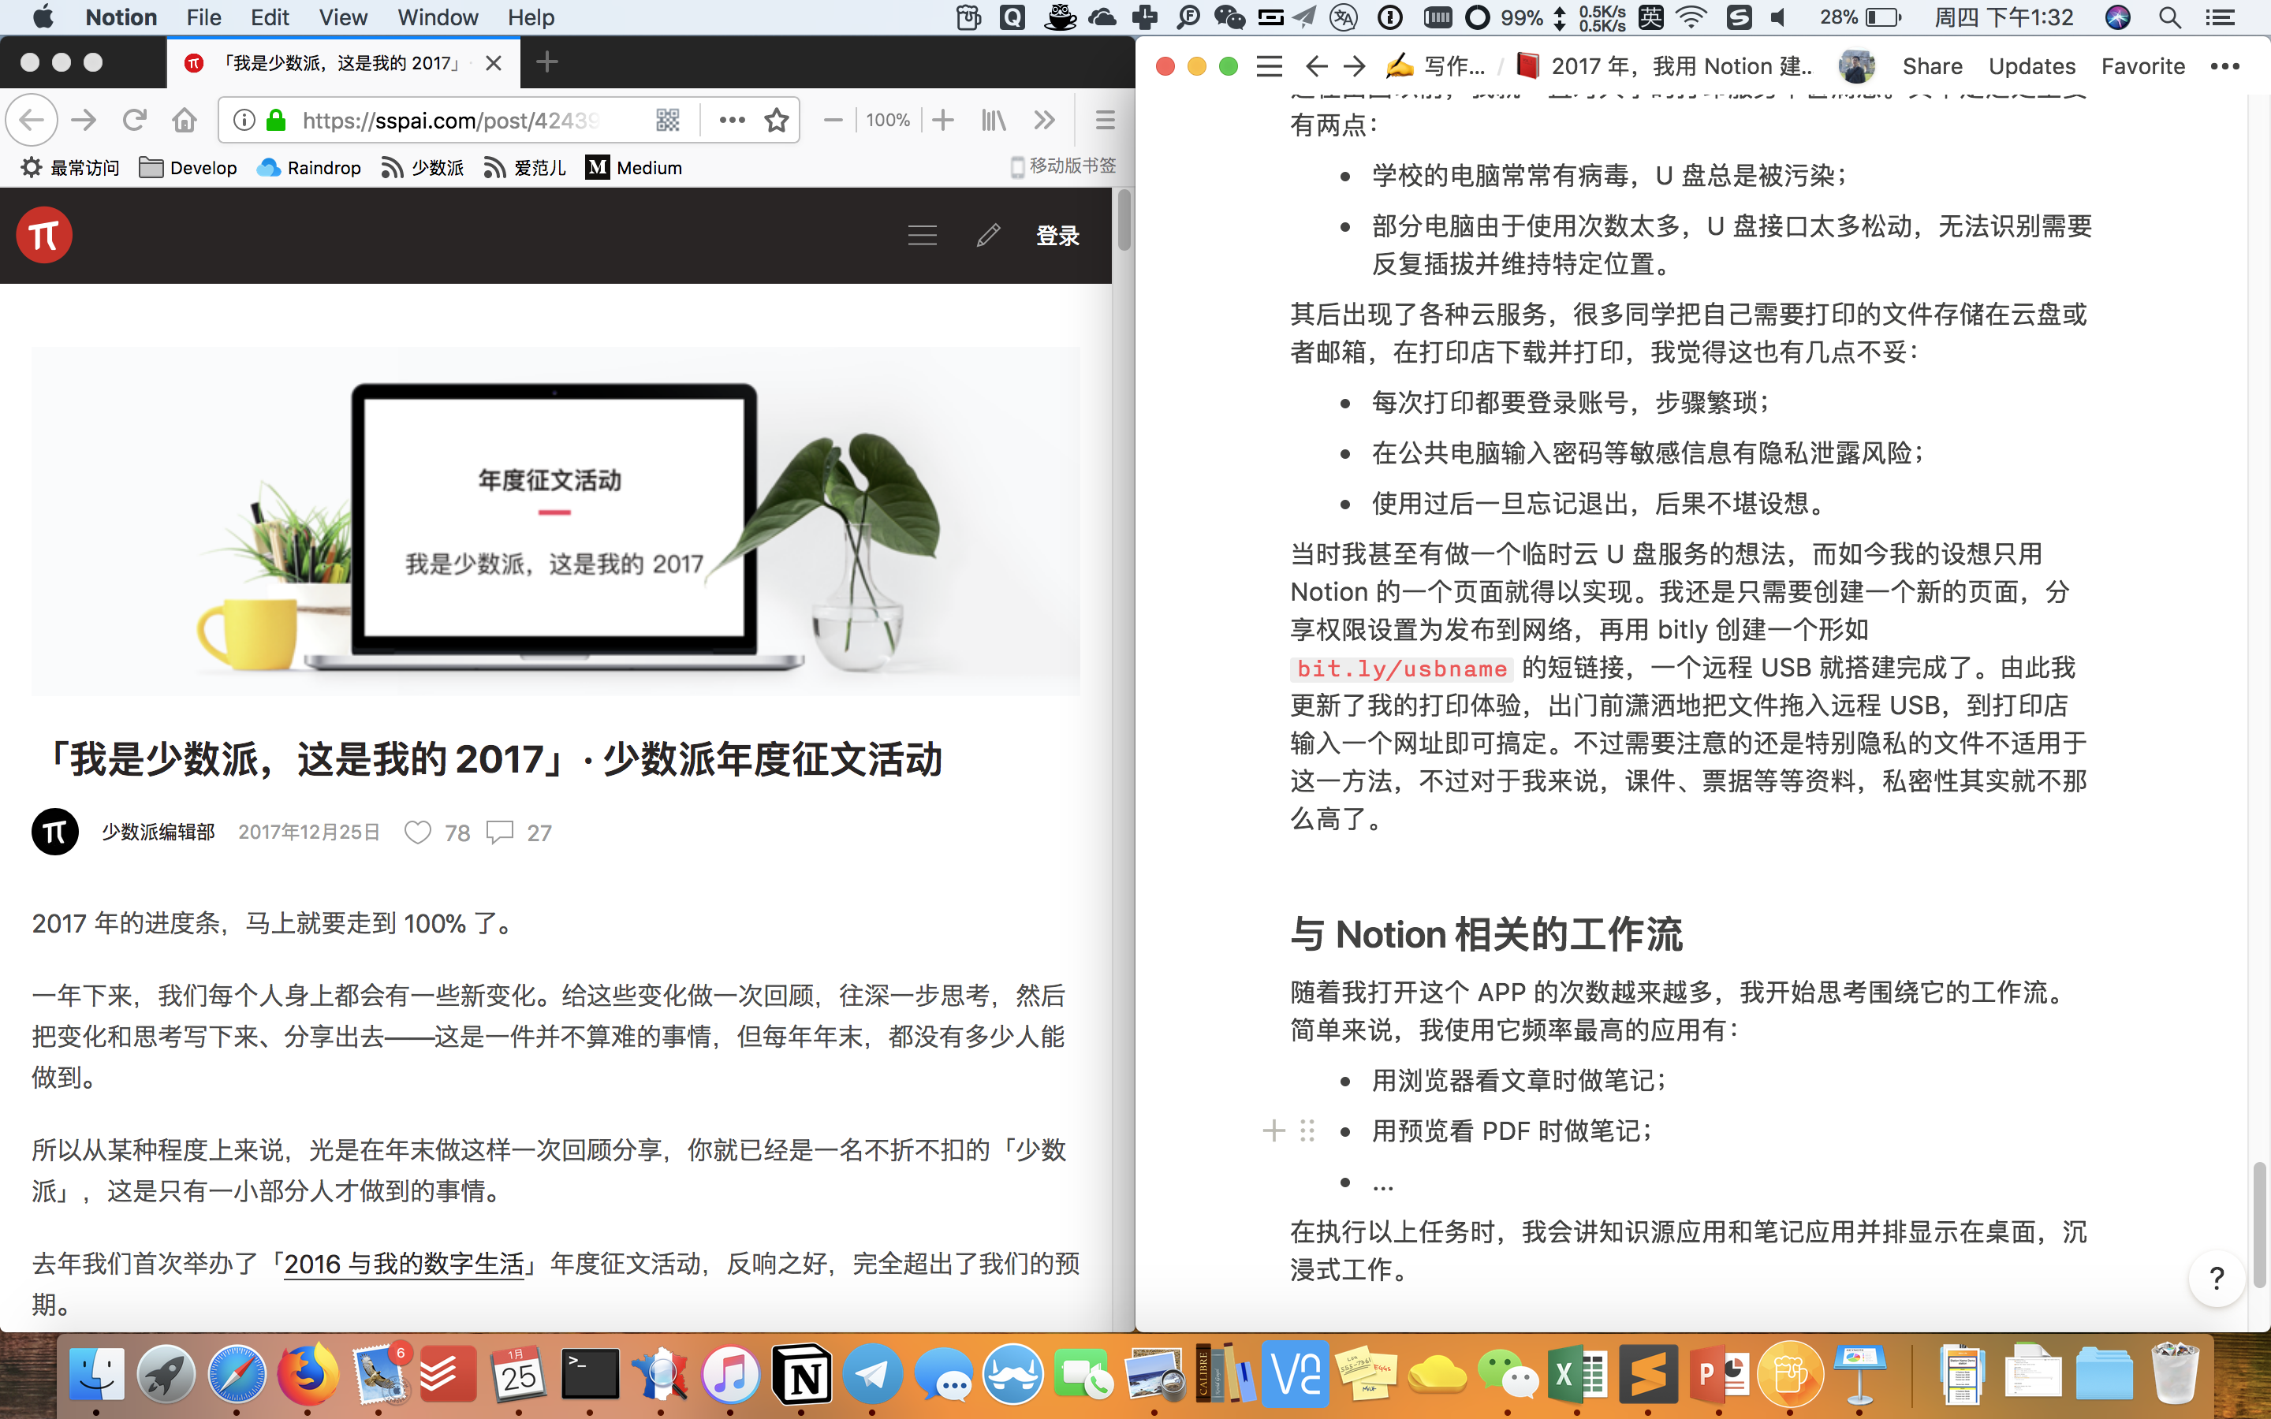
Task: Click author 少数派编辑部 name
Action: coord(158,832)
